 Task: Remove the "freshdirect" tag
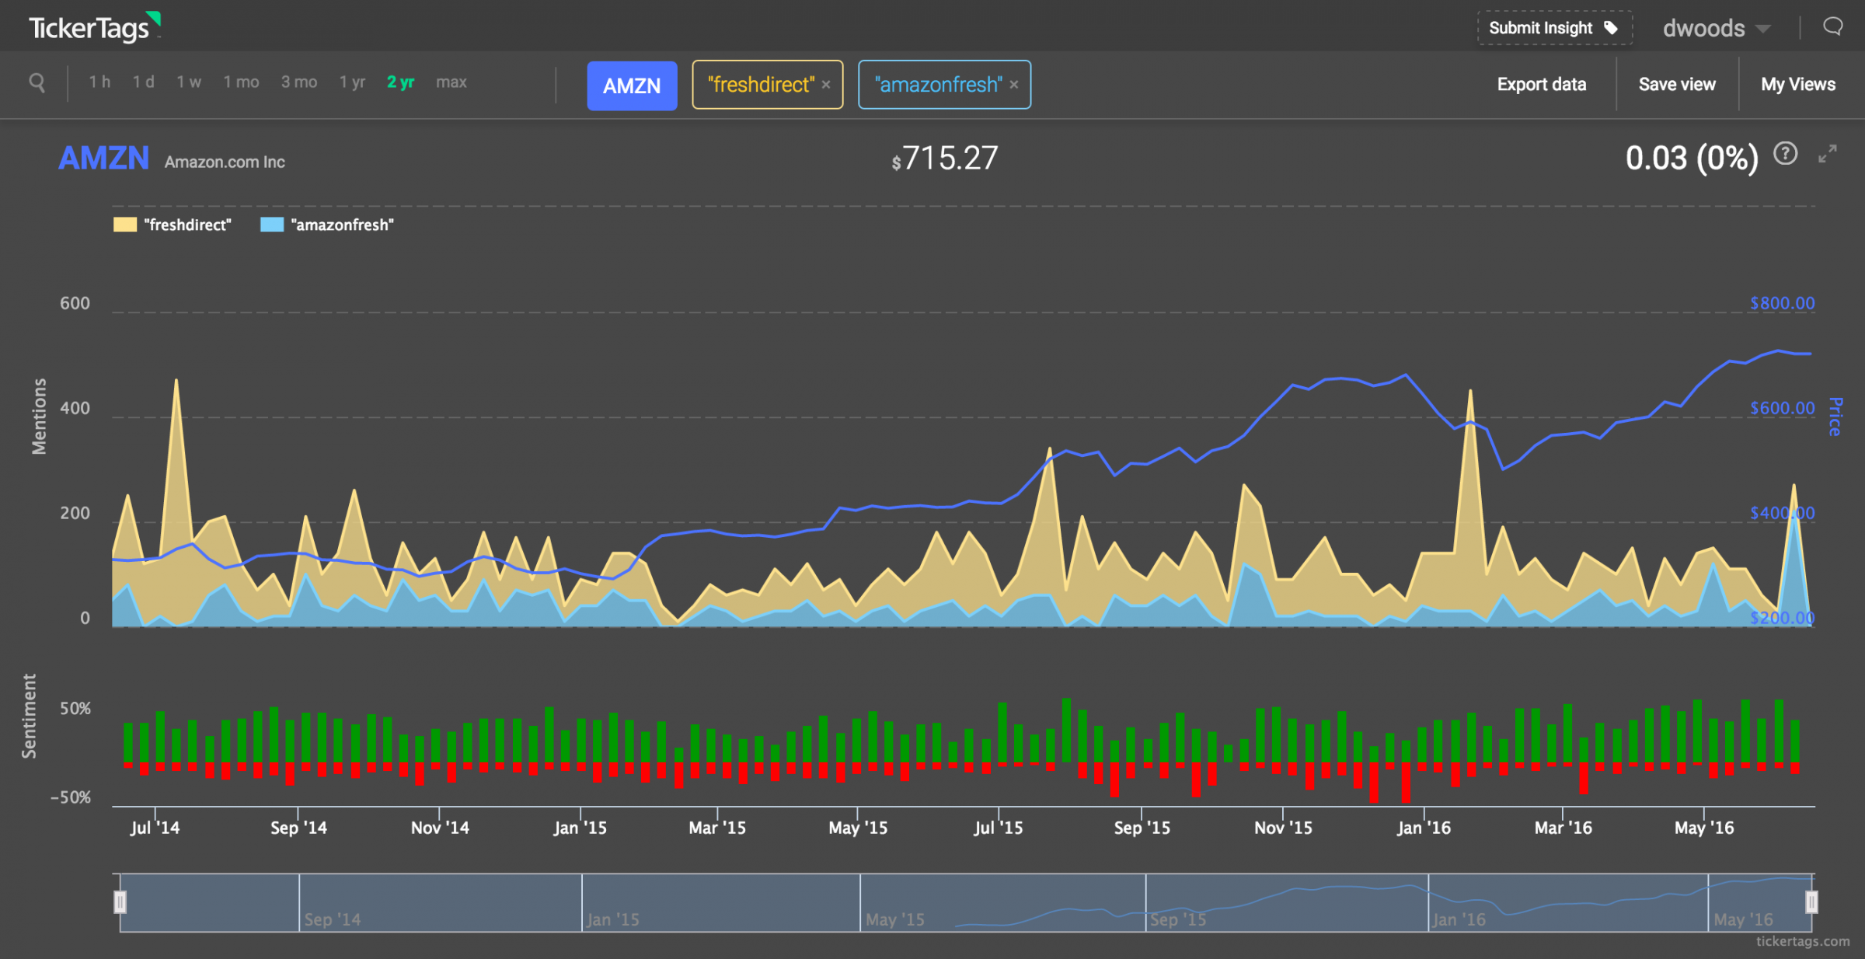pos(826,85)
